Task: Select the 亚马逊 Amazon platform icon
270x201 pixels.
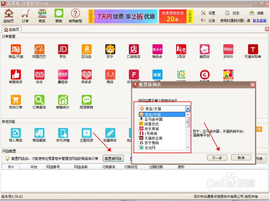Action: pos(87,49)
